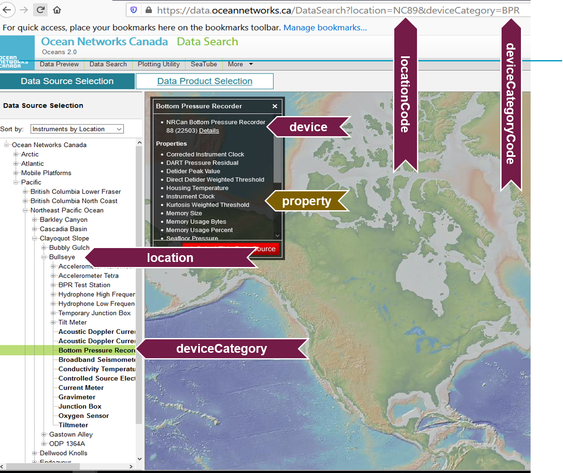563x473 pixels.
Task: Click the Housing Temperature property
Action: pyautogui.click(x=197, y=188)
